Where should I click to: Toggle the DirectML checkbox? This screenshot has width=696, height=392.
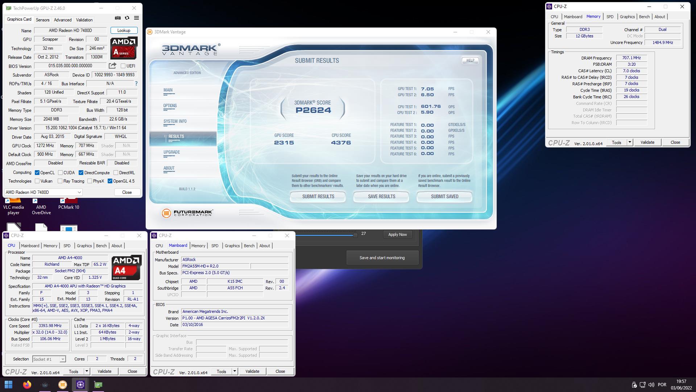tap(116, 173)
